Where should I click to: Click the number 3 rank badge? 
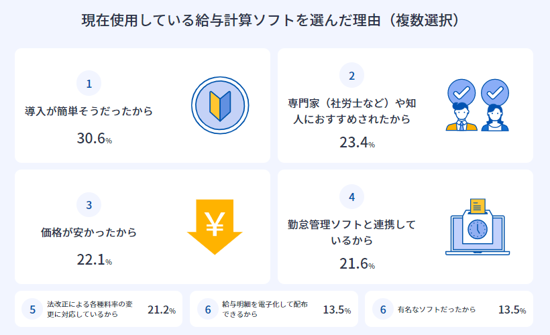(x=89, y=205)
